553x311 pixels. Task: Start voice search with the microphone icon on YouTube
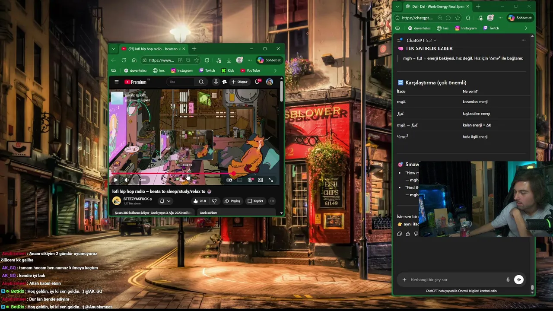(216, 82)
